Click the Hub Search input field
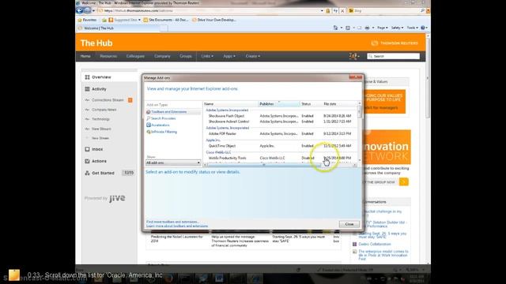The image size is (506, 284). point(394,56)
